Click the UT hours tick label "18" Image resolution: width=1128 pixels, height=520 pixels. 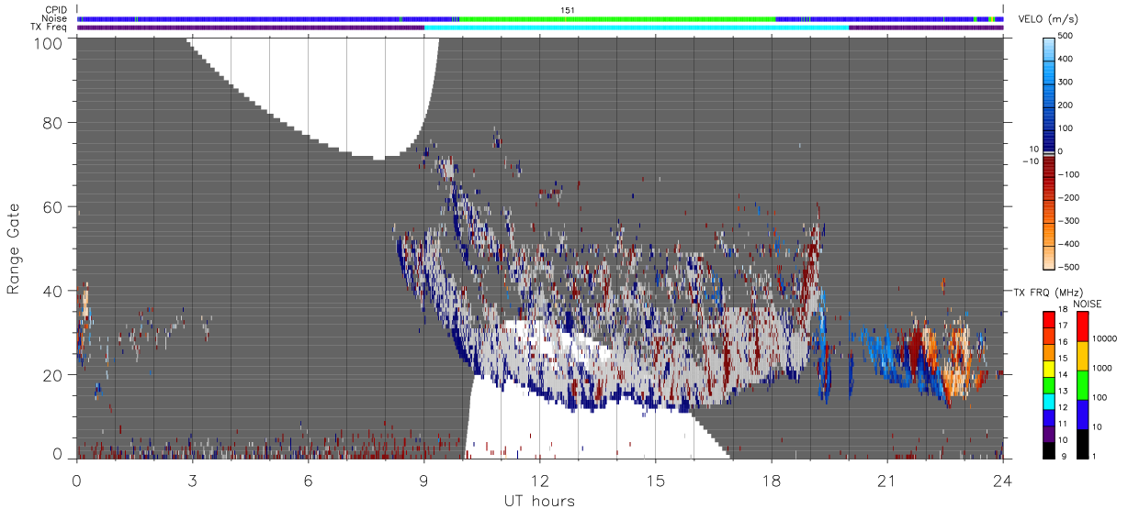pos(771,480)
